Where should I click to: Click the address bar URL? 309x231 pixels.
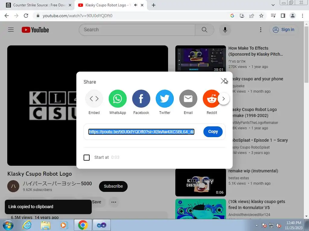[x=78, y=16]
